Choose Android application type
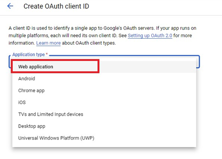222x159 pixels. [x=104, y=79]
